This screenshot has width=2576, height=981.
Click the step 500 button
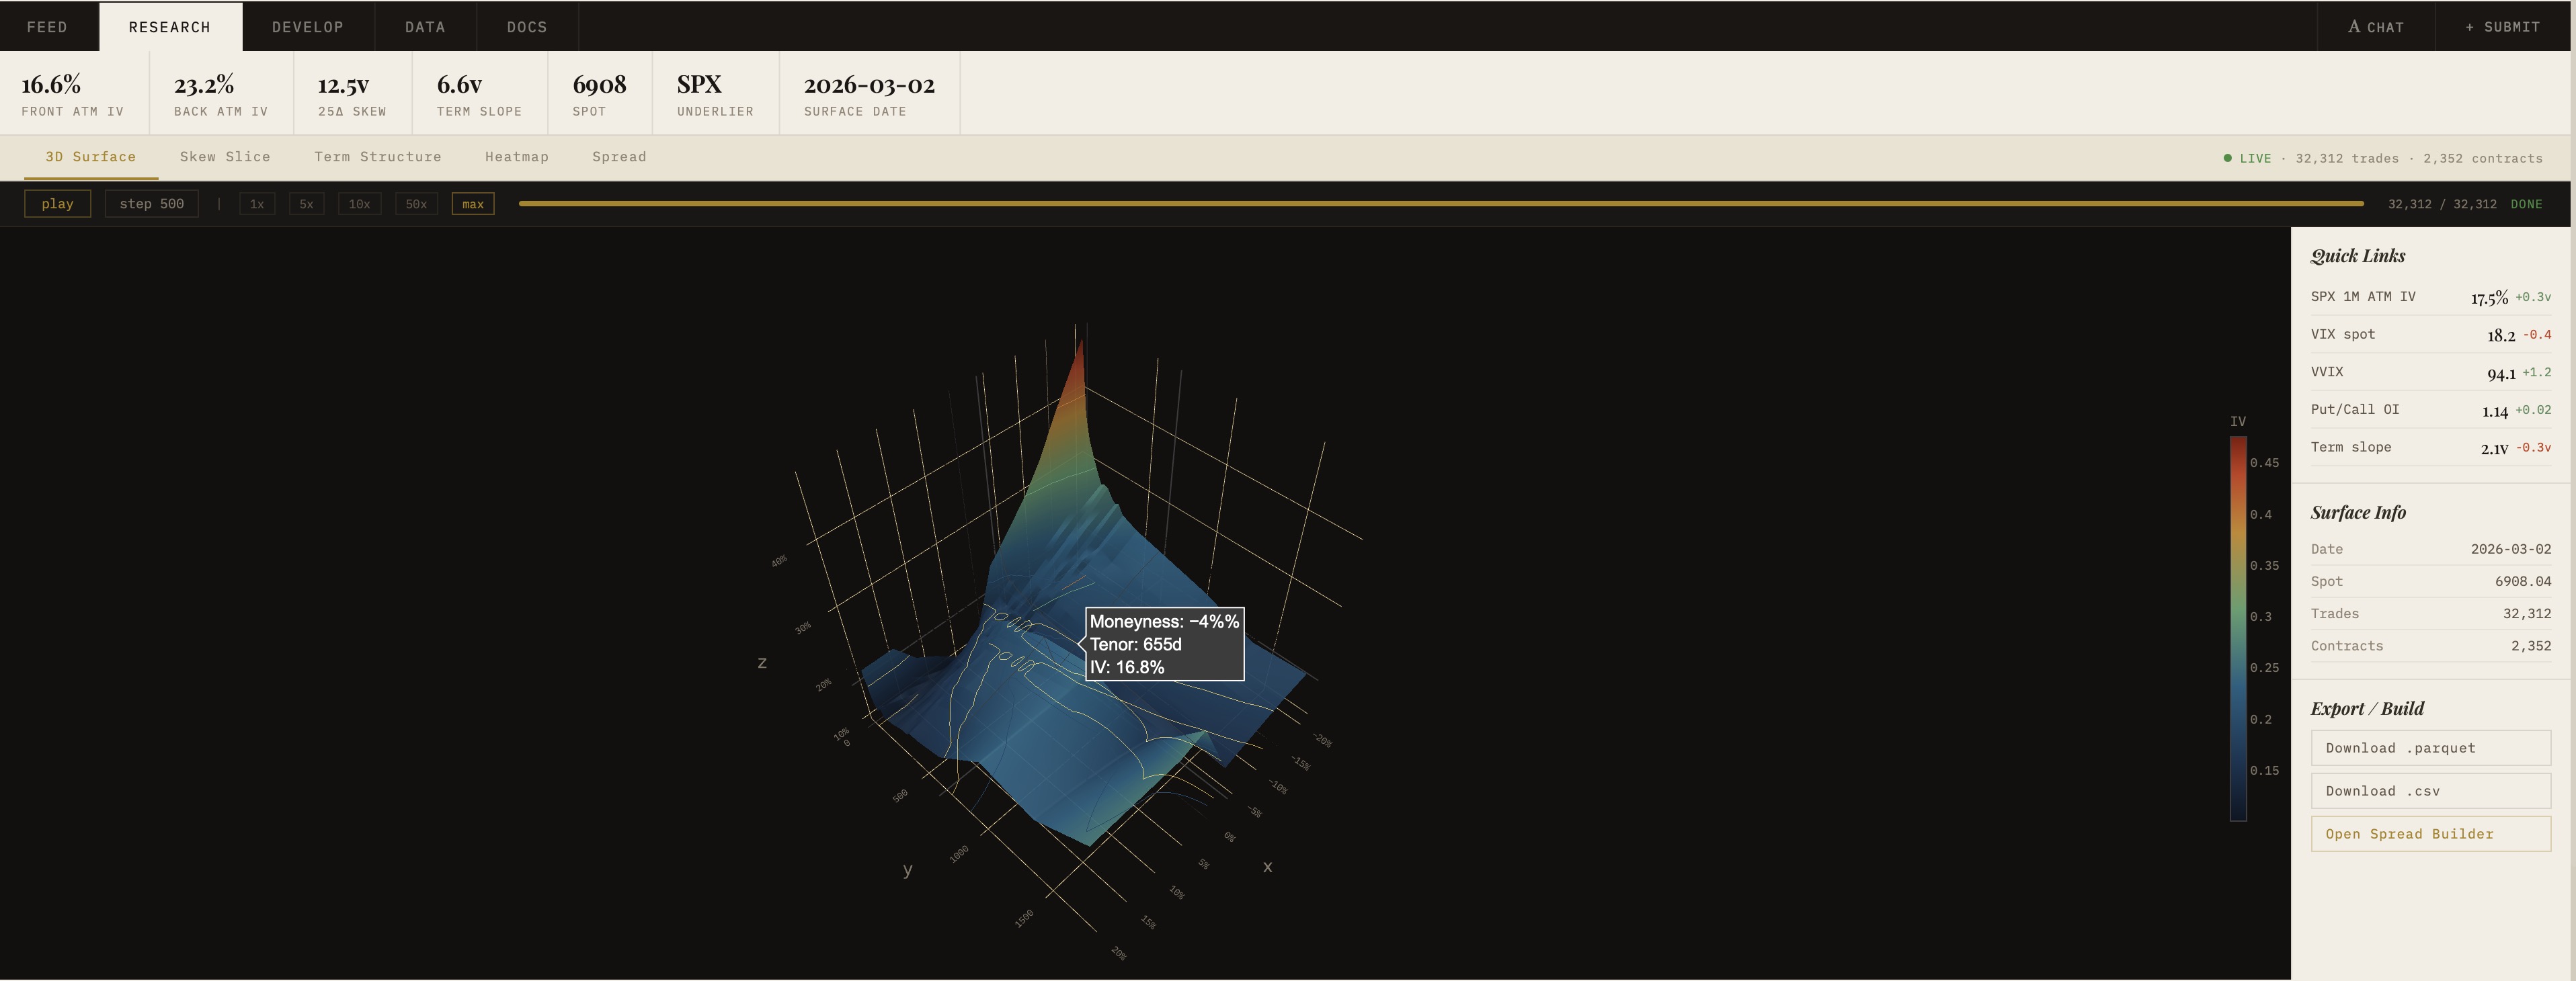click(151, 204)
